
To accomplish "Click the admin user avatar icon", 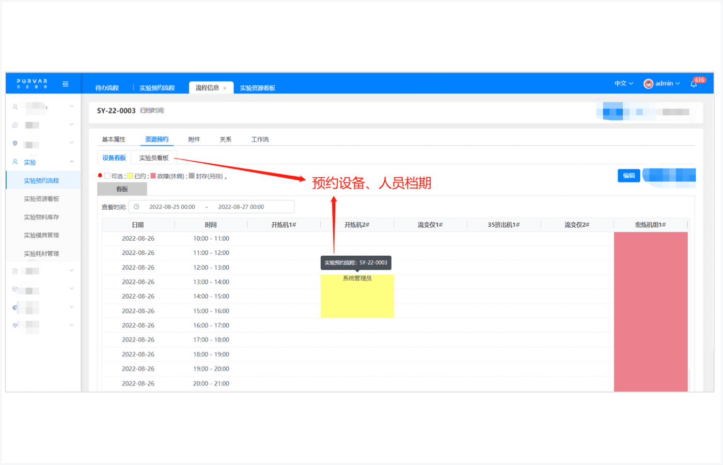I will pyautogui.click(x=648, y=84).
